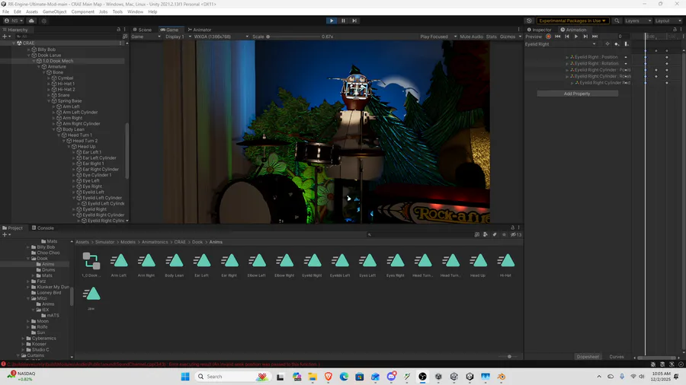Toggle Gizmos in Game view
The width and height of the screenshot is (686, 385).
(x=508, y=37)
